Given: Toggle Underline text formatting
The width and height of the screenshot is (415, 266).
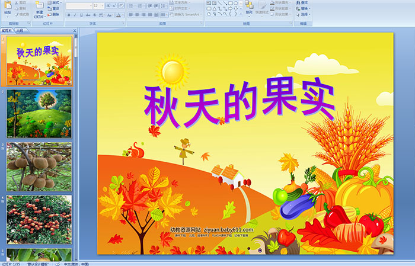Looking at the screenshot, I should pos(82,15).
